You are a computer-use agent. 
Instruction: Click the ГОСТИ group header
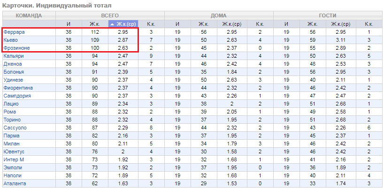click(x=328, y=15)
